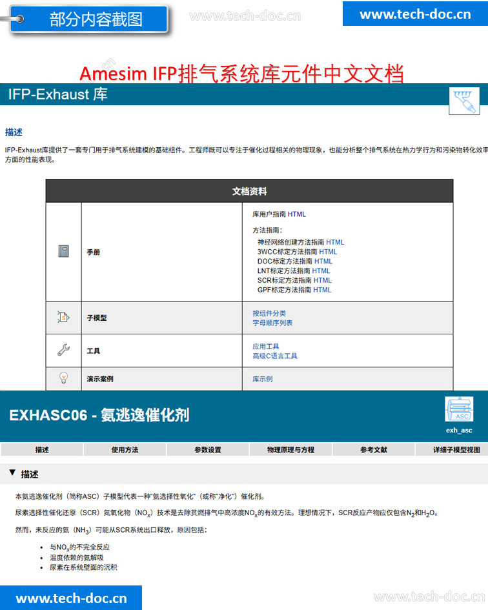Open the 使用方法 tab
The width and height of the screenshot is (488, 610).
[x=125, y=450]
